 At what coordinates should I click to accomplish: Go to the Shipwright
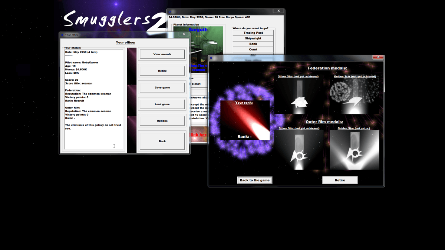(x=253, y=38)
